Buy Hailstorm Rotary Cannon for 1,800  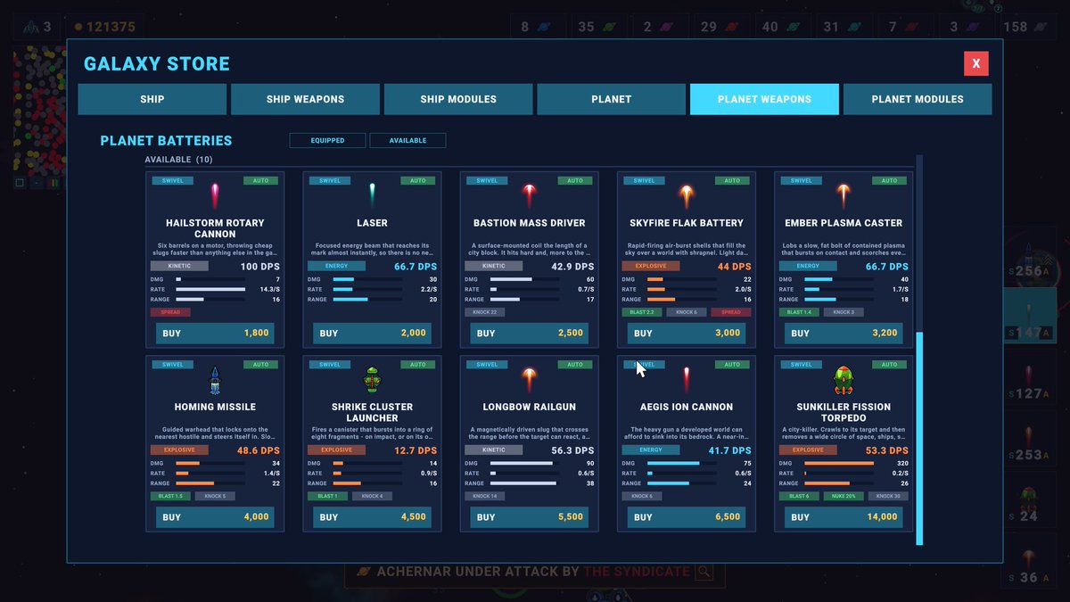point(215,333)
